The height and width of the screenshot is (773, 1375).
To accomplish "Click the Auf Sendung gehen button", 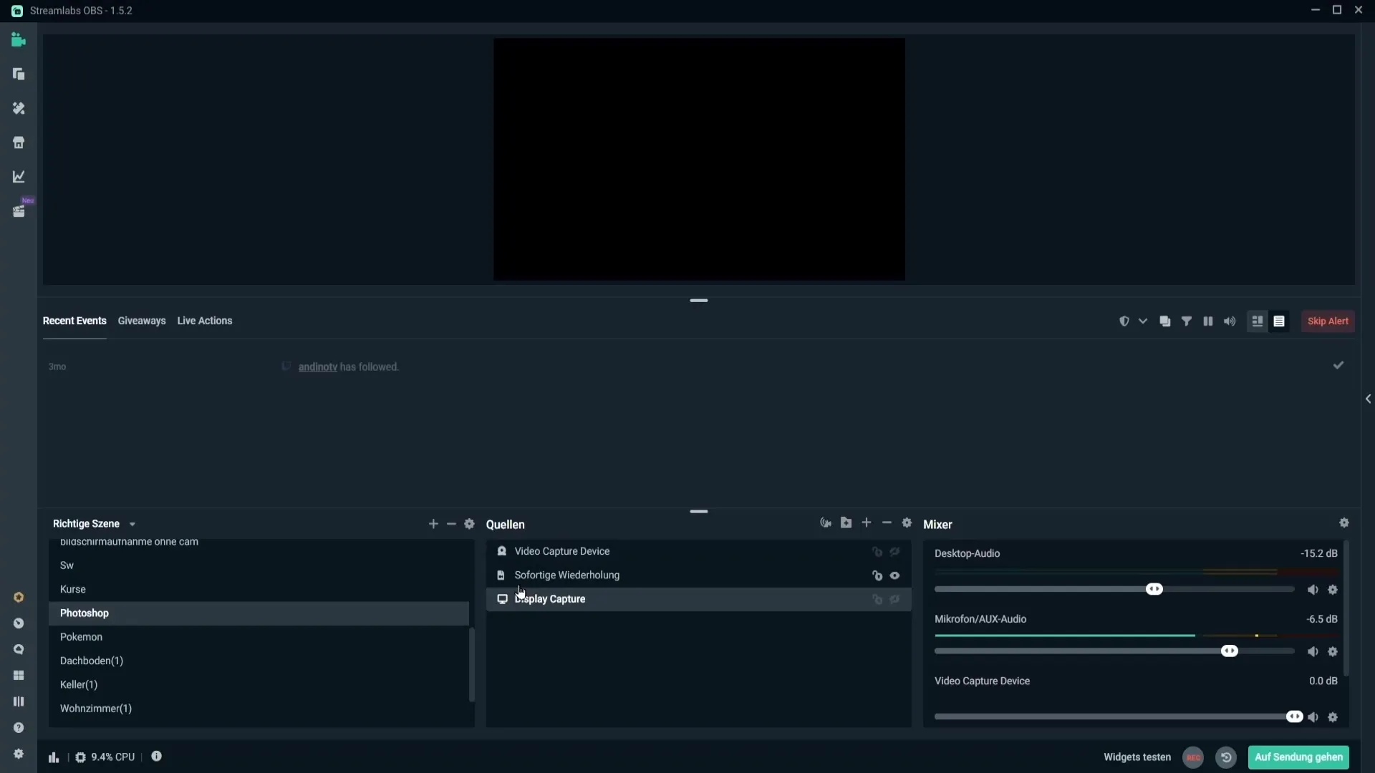I will tap(1298, 756).
